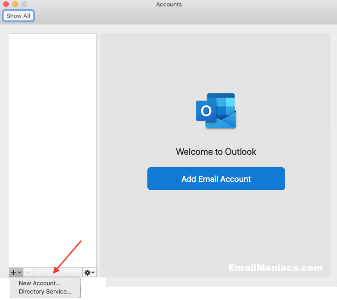The height and width of the screenshot is (300, 337).
Task: Open the plus add-account dropdown
Action: (16, 272)
